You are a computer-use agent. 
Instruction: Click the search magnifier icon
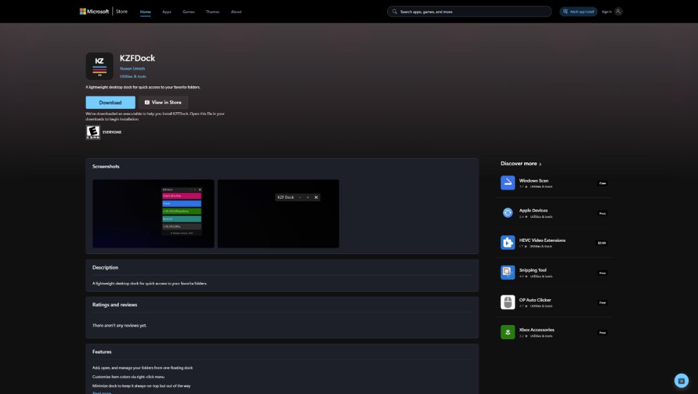(394, 12)
